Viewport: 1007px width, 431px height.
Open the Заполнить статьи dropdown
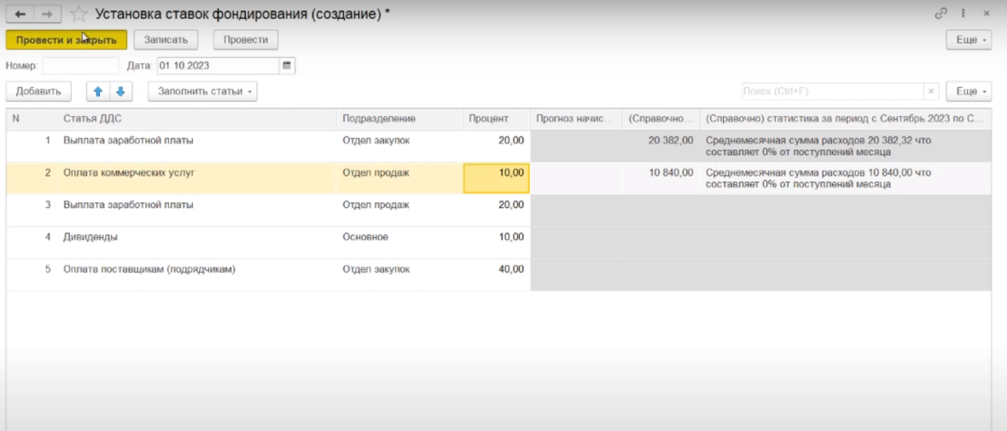pos(202,91)
